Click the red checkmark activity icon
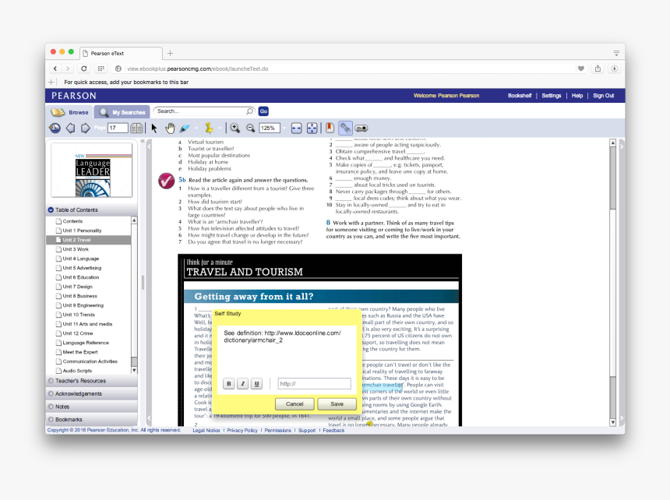Viewport: 670px width, 500px height. tap(166, 181)
